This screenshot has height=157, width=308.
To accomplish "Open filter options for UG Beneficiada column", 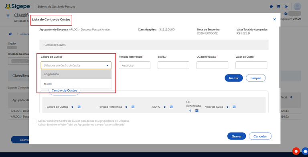I will pos(197,111).
